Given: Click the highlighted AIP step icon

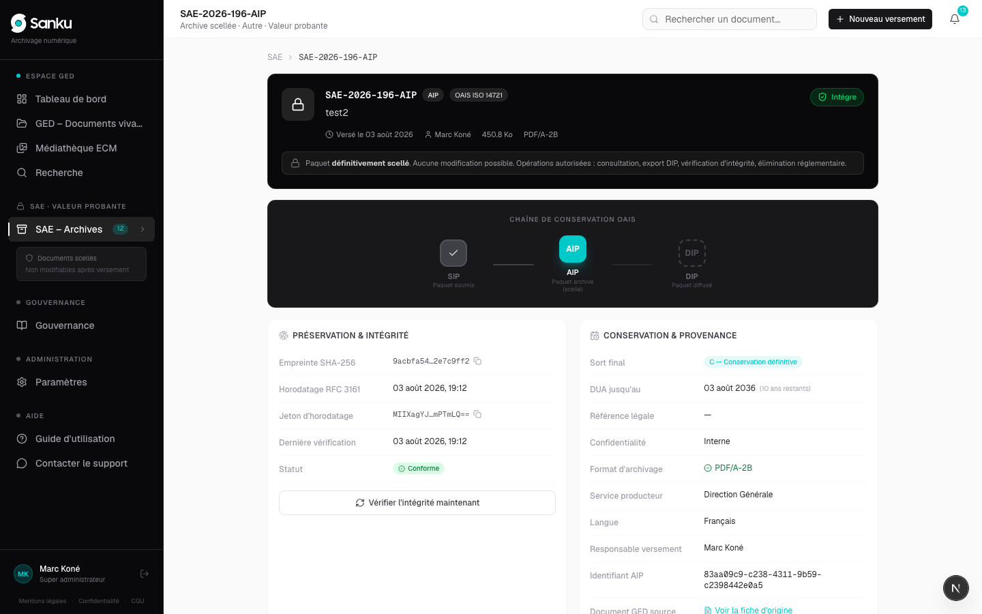Looking at the screenshot, I should pyautogui.click(x=573, y=249).
